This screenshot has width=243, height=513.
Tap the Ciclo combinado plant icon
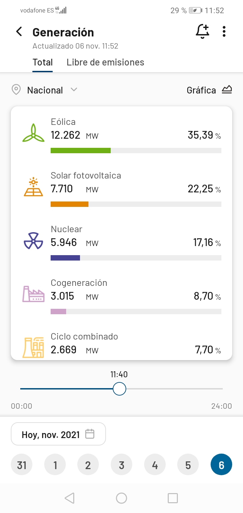[x=33, y=347]
